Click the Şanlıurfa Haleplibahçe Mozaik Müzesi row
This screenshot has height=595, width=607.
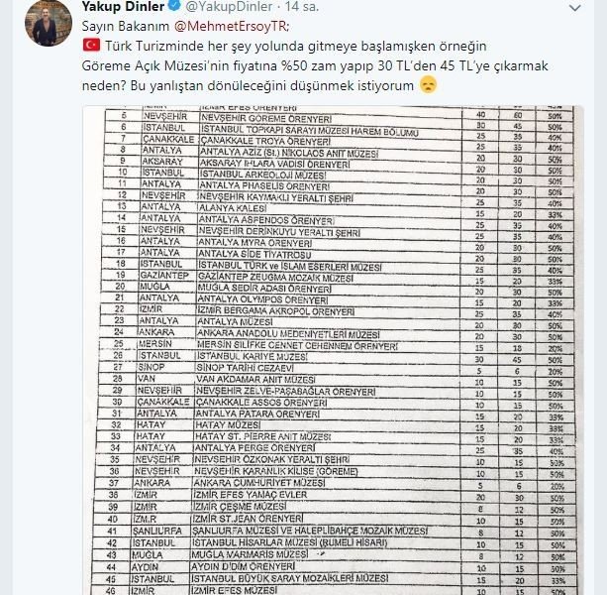coord(334,531)
